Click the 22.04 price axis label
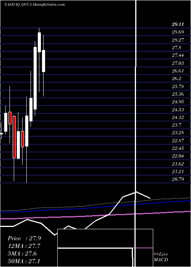191x267 pixels. 178,156
